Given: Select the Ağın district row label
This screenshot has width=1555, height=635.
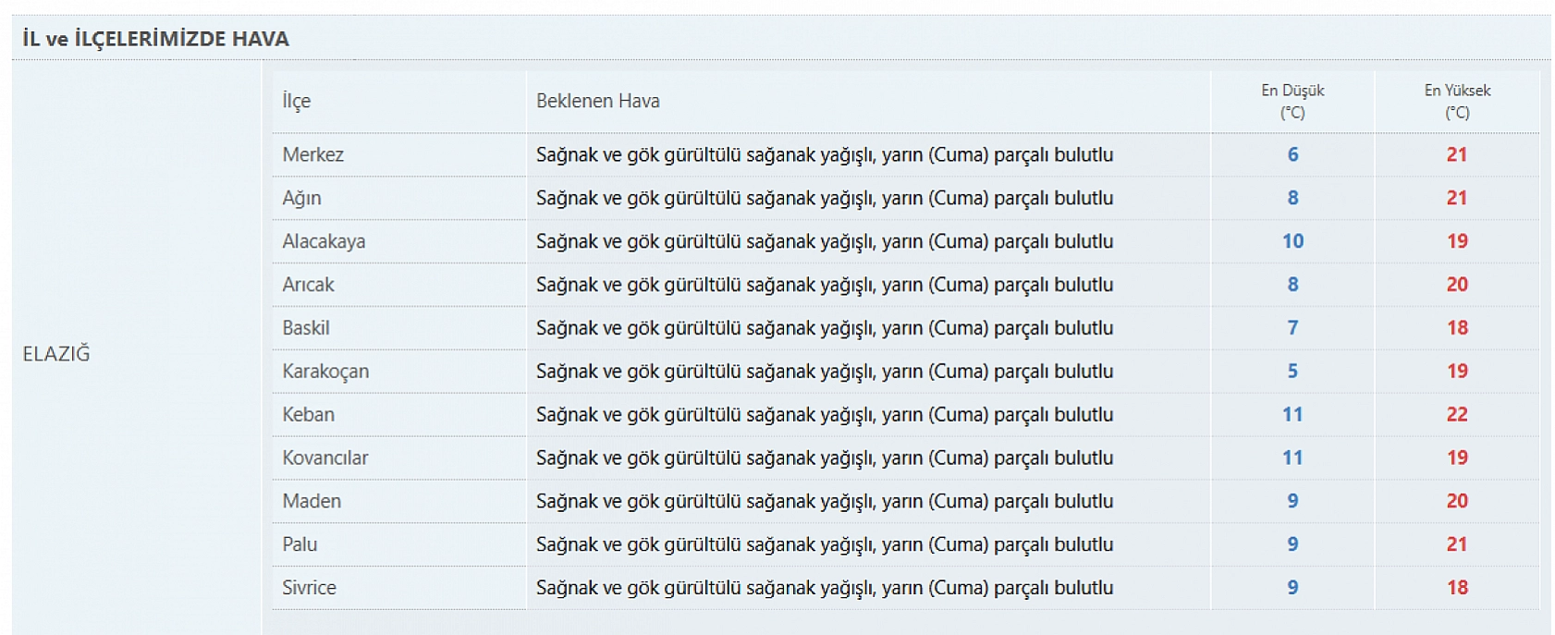Looking at the screenshot, I should [301, 199].
